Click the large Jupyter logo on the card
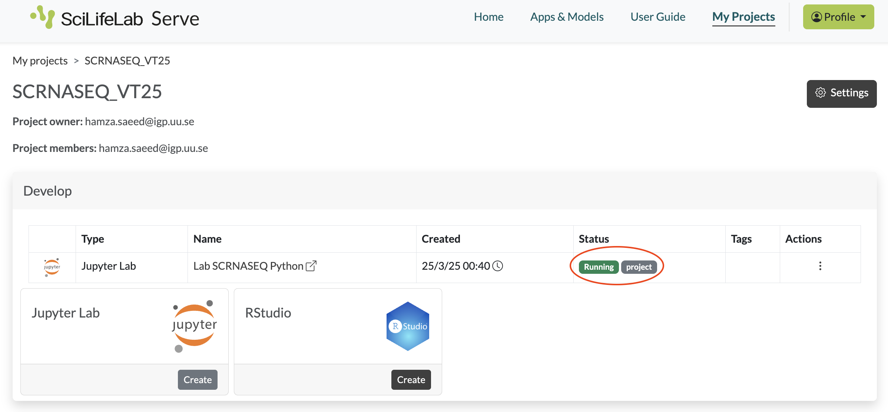 194,326
